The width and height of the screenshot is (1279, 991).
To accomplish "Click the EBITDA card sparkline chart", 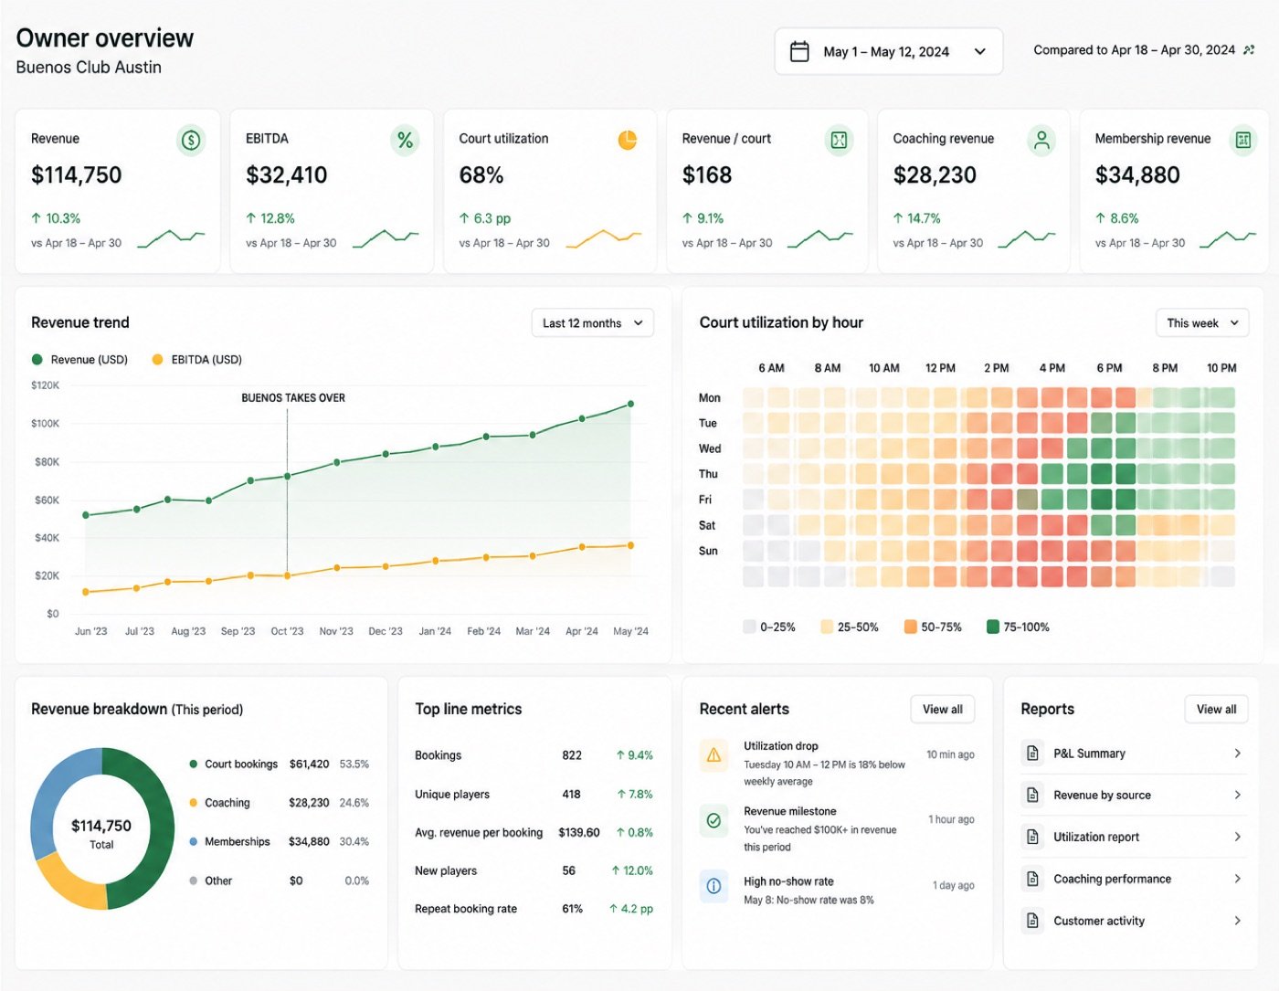I will (x=386, y=238).
